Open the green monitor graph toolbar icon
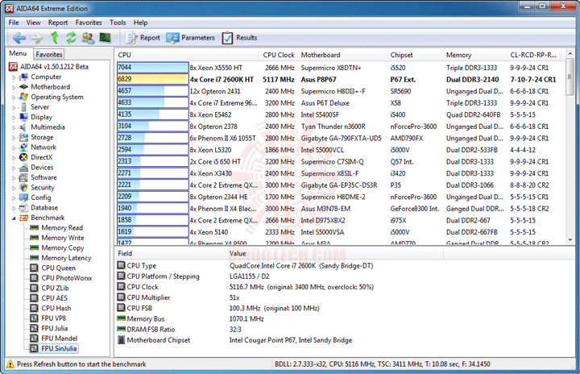This screenshot has width=580, height=374. 106,38
